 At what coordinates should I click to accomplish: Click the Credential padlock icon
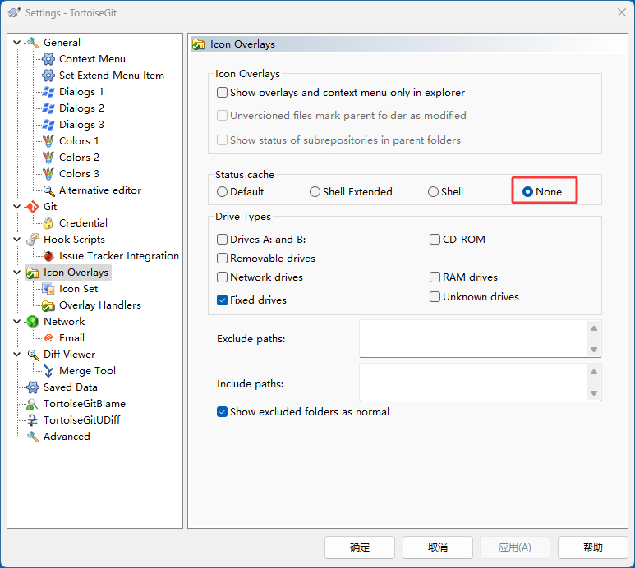click(48, 223)
